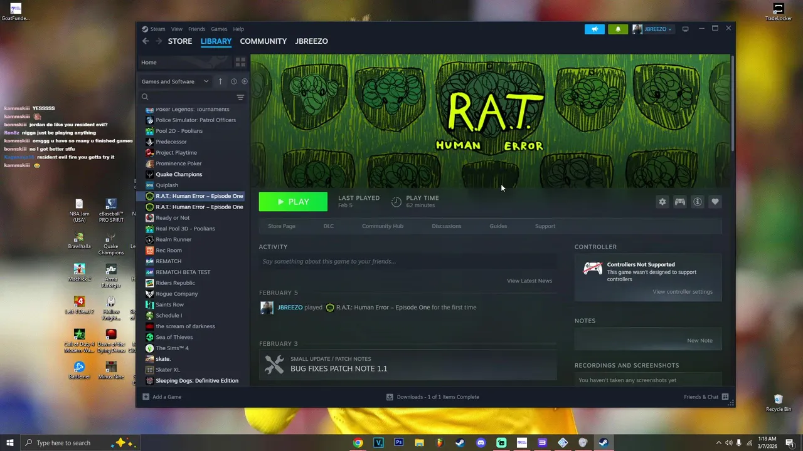Viewport: 803px width, 451px height.
Task: Open FL Studio from the taskbar
Action: click(440, 443)
